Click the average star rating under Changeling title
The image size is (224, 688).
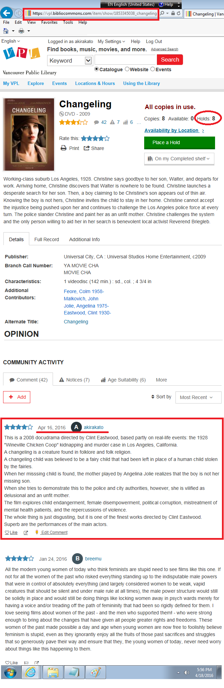pyautogui.click(x=73, y=122)
